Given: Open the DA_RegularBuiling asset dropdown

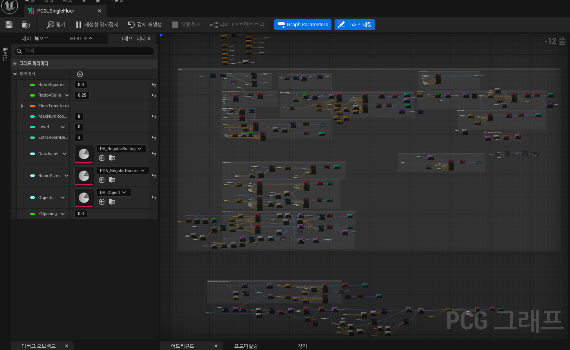Looking at the screenshot, I should (x=121, y=149).
